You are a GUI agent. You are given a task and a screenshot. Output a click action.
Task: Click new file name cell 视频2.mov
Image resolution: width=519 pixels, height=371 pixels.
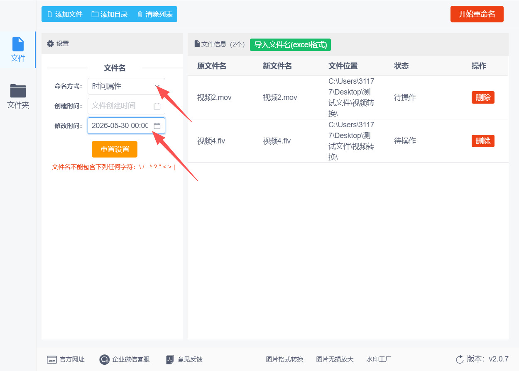point(280,97)
